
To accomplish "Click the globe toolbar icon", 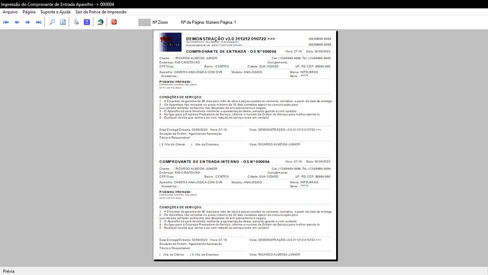I will click(100, 22).
